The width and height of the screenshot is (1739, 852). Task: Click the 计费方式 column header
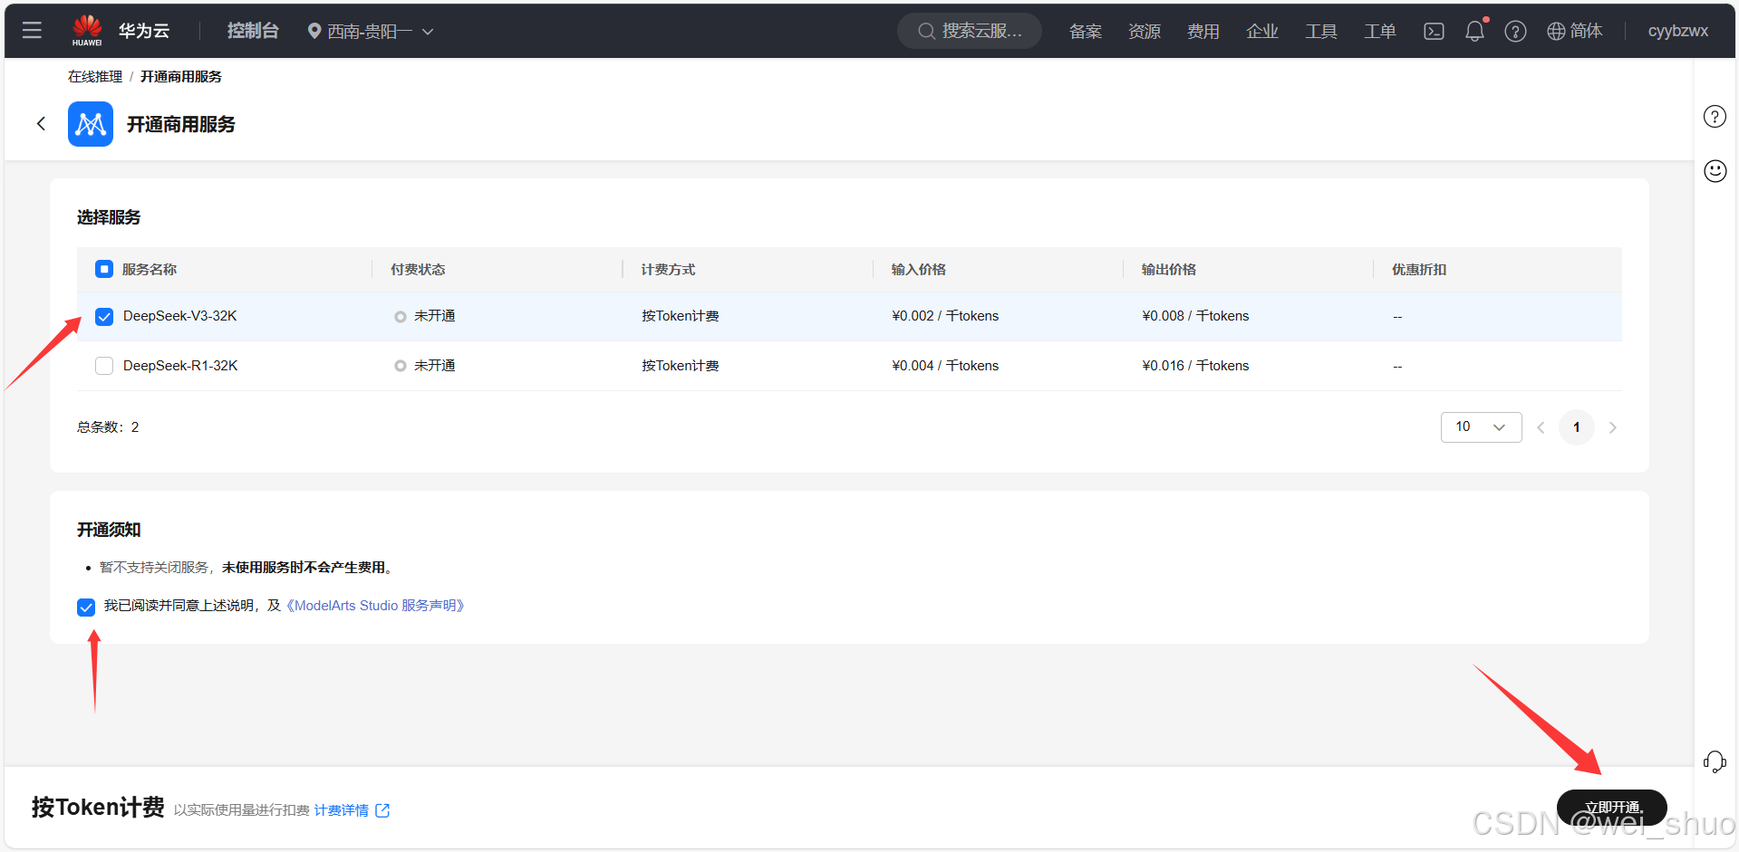pos(668,270)
